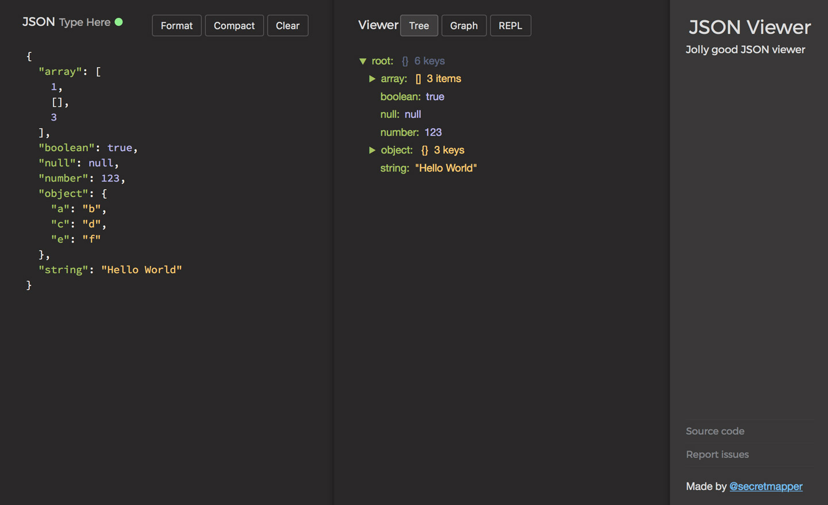Click the green status indicator dot
The height and width of the screenshot is (505, 828).
coord(119,22)
